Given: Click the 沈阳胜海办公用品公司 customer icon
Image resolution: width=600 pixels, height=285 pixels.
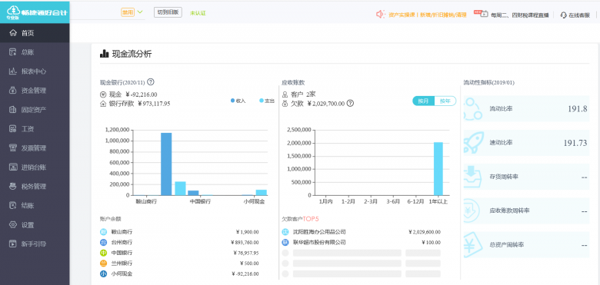Looking at the screenshot, I should (x=285, y=232).
